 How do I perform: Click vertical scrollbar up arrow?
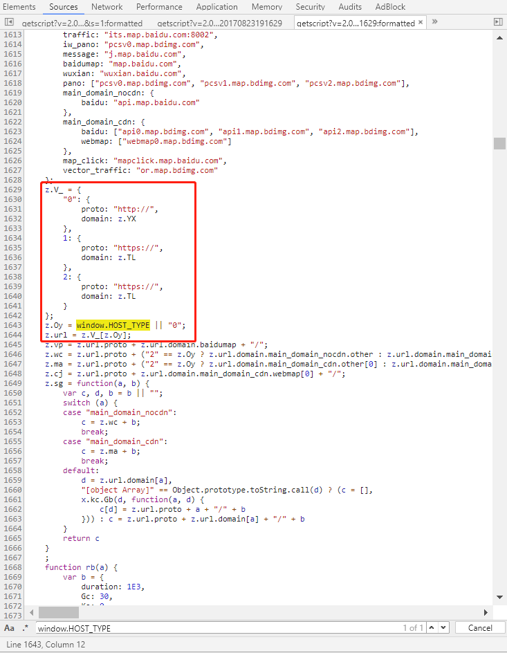pos(499,38)
